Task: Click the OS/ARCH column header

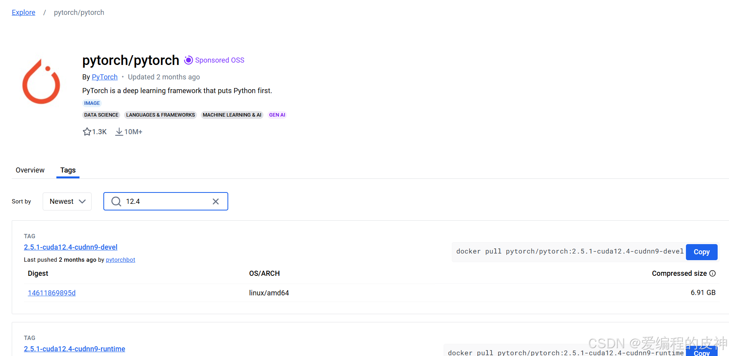Action: pos(265,273)
